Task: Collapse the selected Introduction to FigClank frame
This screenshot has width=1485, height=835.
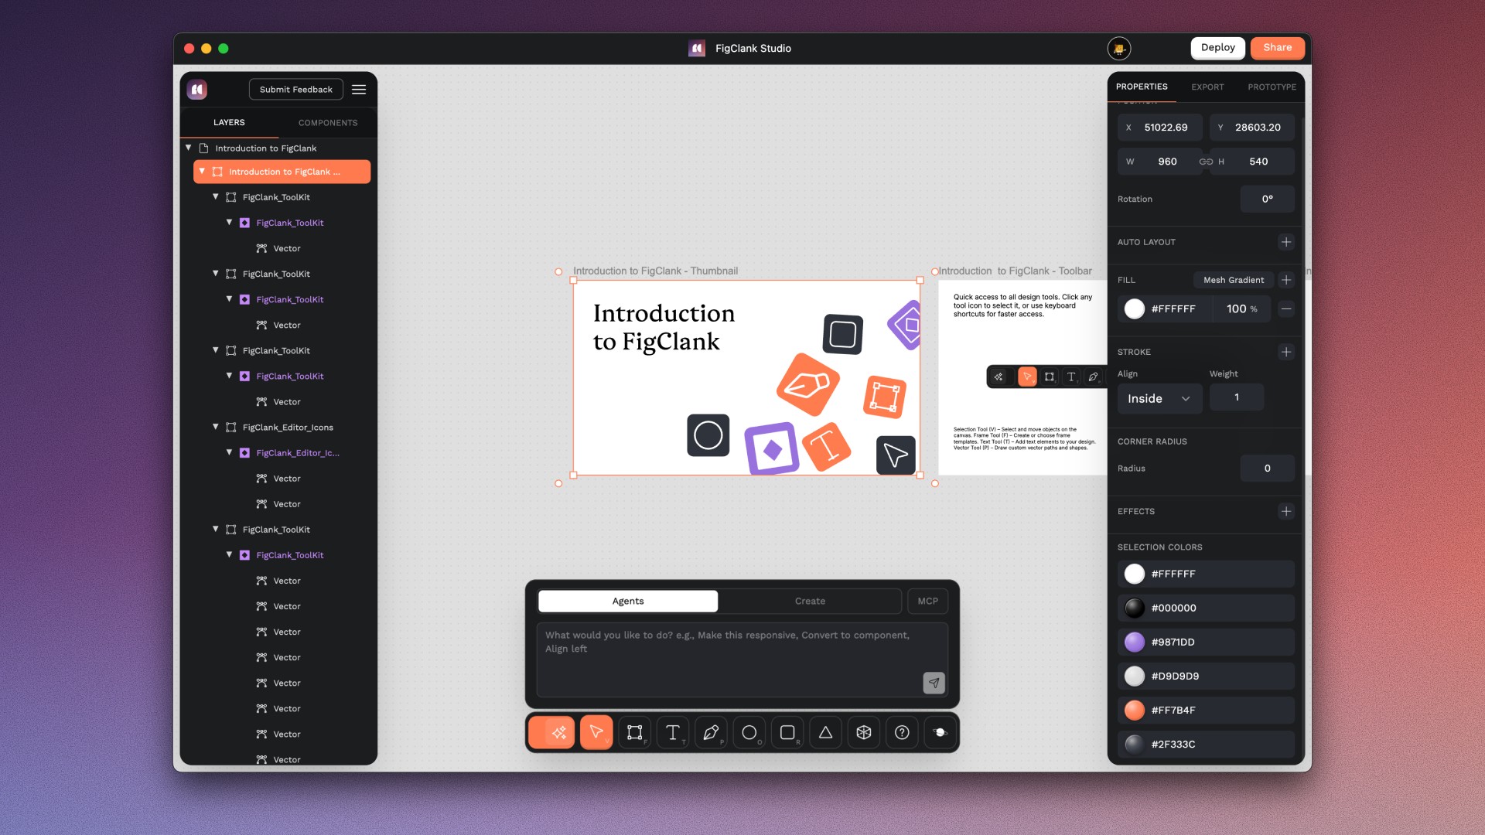Action: pos(203,172)
